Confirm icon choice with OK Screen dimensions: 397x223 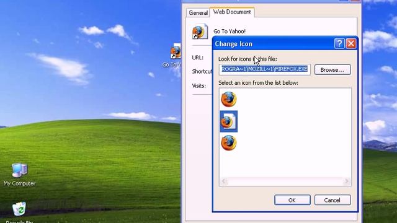292,200
